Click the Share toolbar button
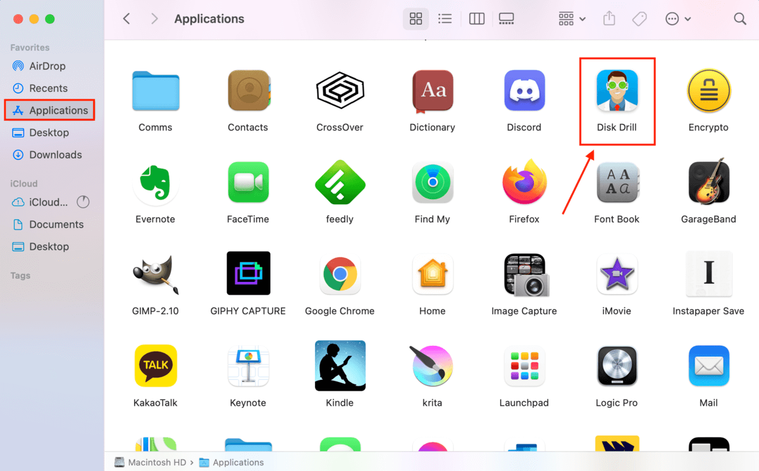759x471 pixels. click(609, 19)
